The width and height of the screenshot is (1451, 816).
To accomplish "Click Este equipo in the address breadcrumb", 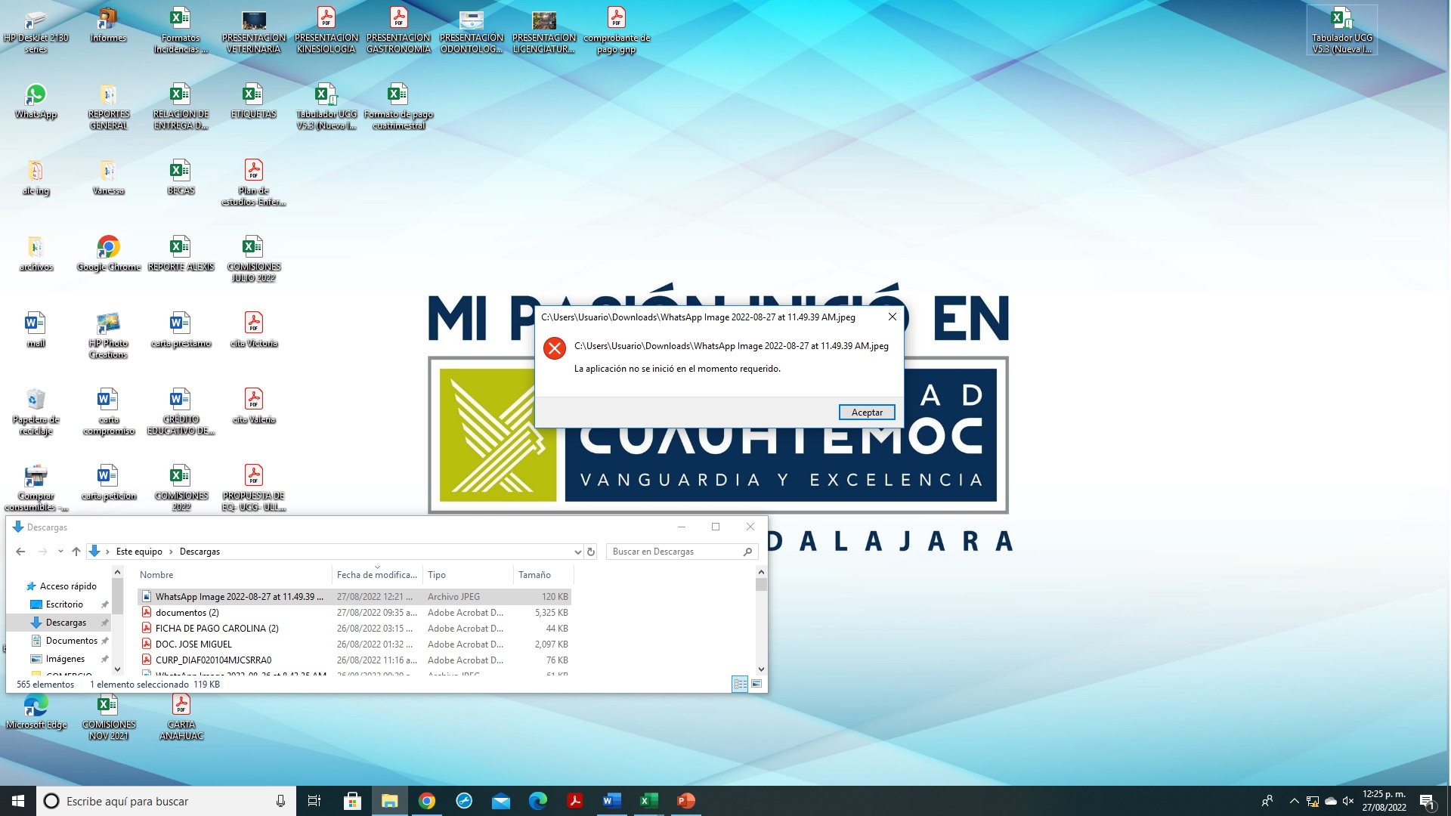I will tap(139, 552).
